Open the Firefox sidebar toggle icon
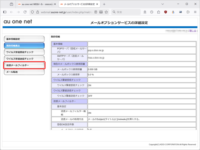This screenshot has height=150, width=200. coord(5,12)
